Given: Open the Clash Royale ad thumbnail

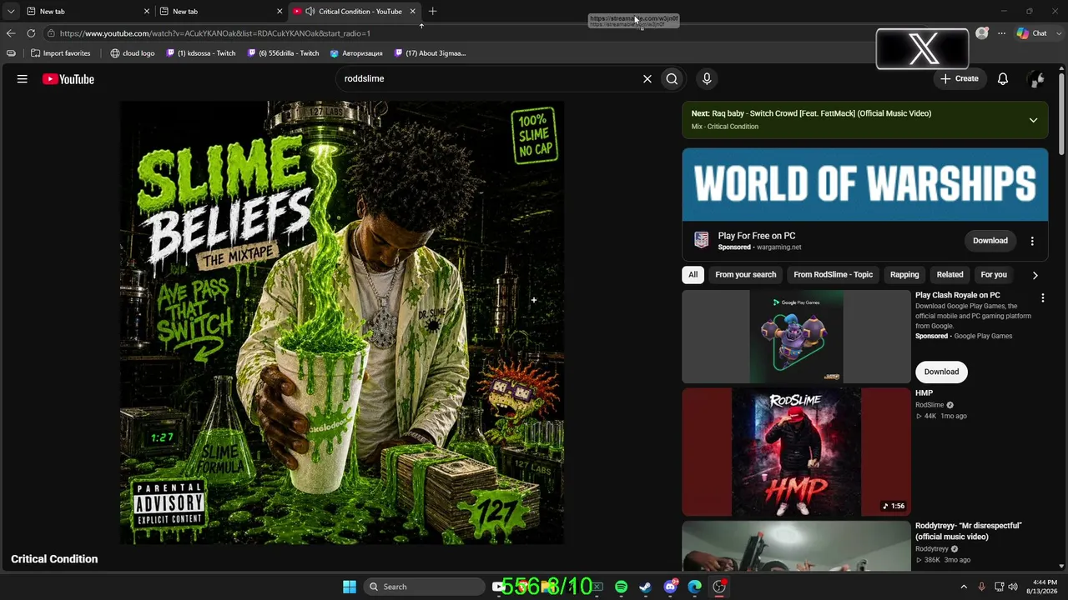Looking at the screenshot, I should (797, 337).
